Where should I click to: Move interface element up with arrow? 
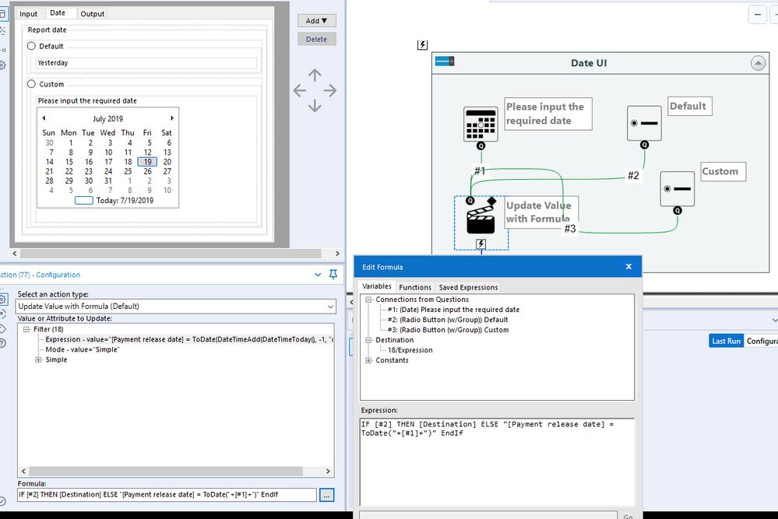click(315, 75)
